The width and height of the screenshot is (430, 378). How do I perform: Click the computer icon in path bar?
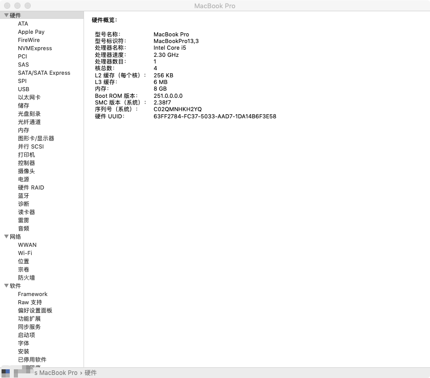point(6,373)
